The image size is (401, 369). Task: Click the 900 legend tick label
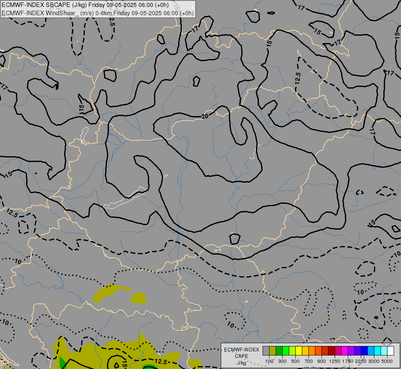click(322, 361)
